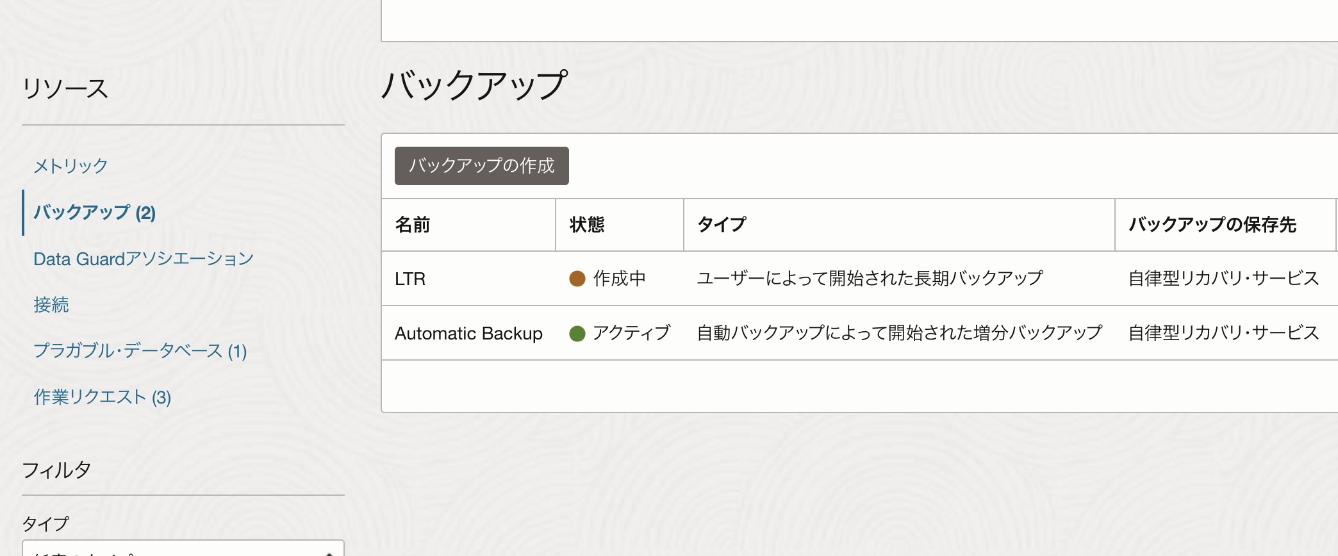This screenshot has height=556, width=1338.
Task: Select the LTR backup name
Action: (410, 279)
